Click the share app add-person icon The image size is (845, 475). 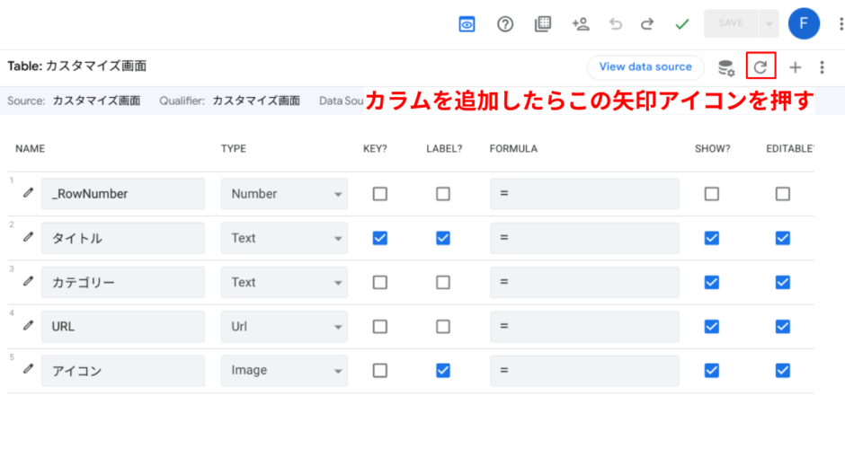coord(580,24)
